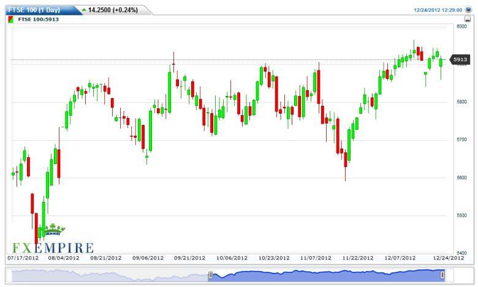
Task: Click the highlighted blue range in navigator
Action: tap(326, 275)
